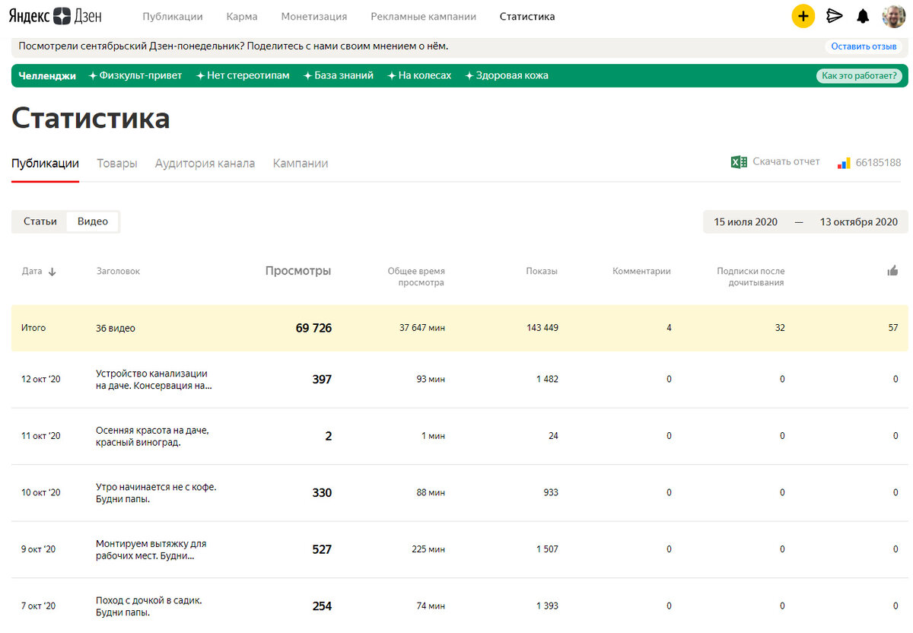Click the Яндекс Дзен logo
The image size is (913, 633).
click(55, 16)
